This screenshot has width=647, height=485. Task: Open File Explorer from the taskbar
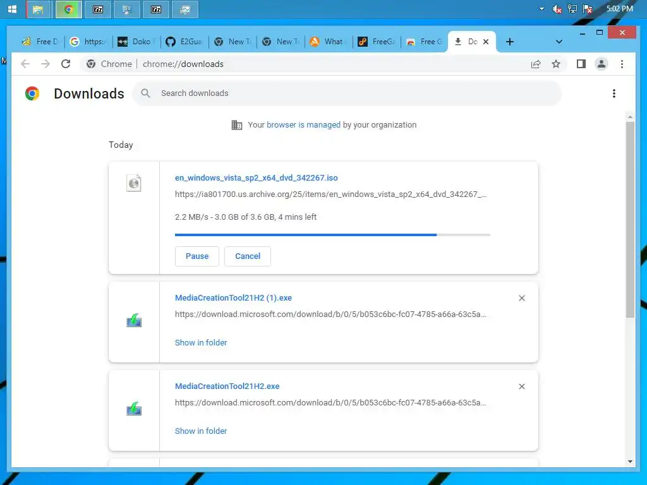point(38,9)
